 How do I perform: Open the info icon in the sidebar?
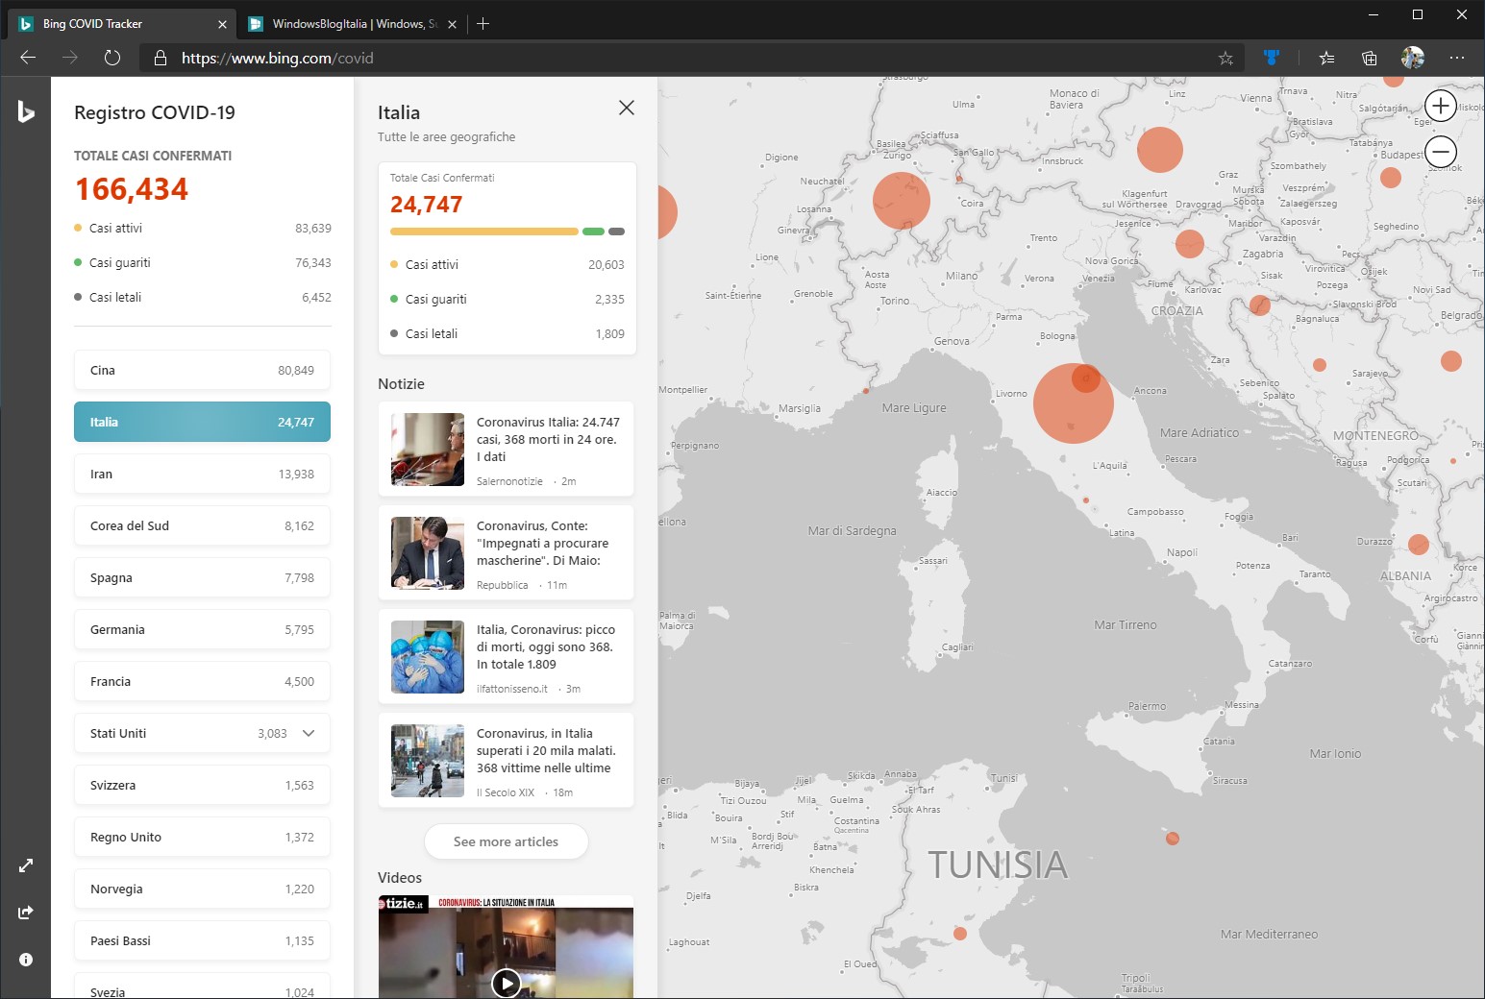[x=26, y=959]
